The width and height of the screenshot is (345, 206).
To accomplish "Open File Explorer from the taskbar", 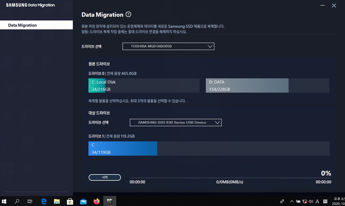I will point(57,201).
